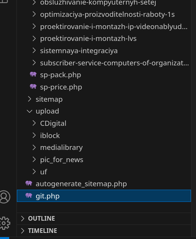Open the sistemnaya-integraciya folder
This screenshot has height=239, width=196.
(x=79, y=51)
